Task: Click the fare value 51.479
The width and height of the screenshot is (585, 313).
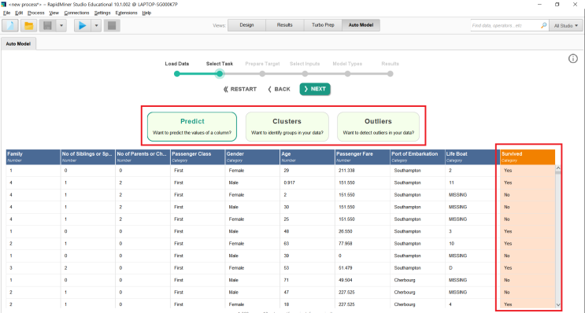Action: point(346,268)
